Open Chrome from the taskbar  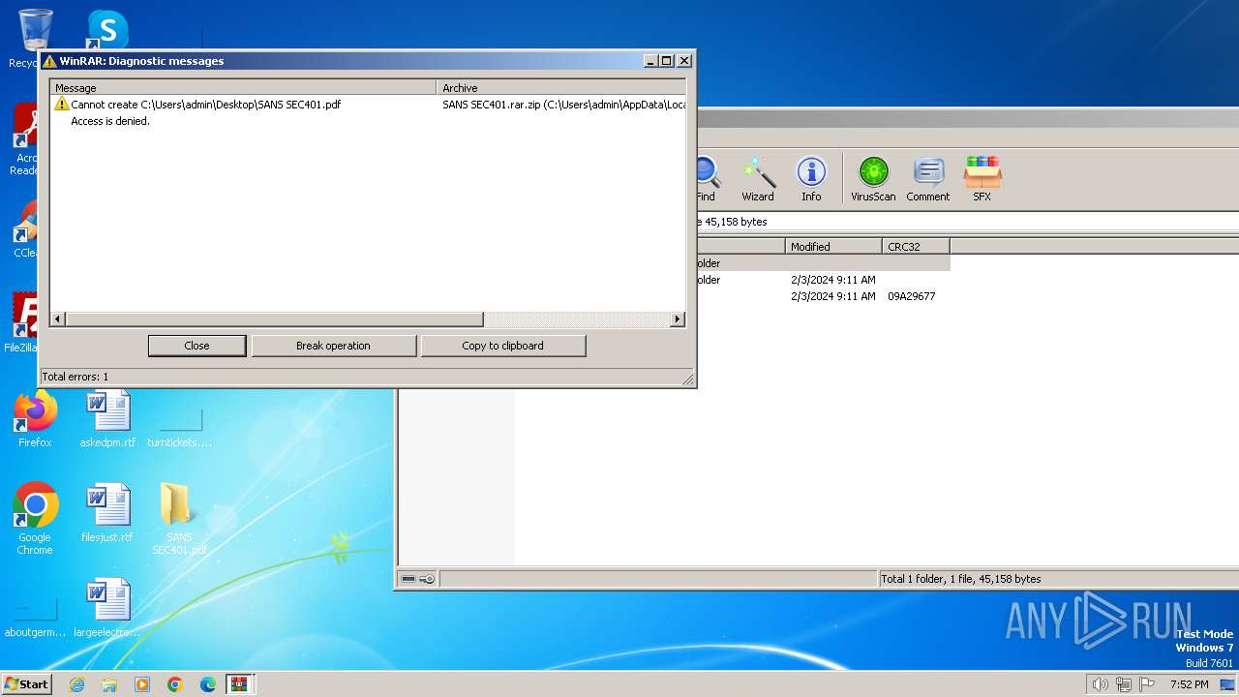[x=175, y=684]
